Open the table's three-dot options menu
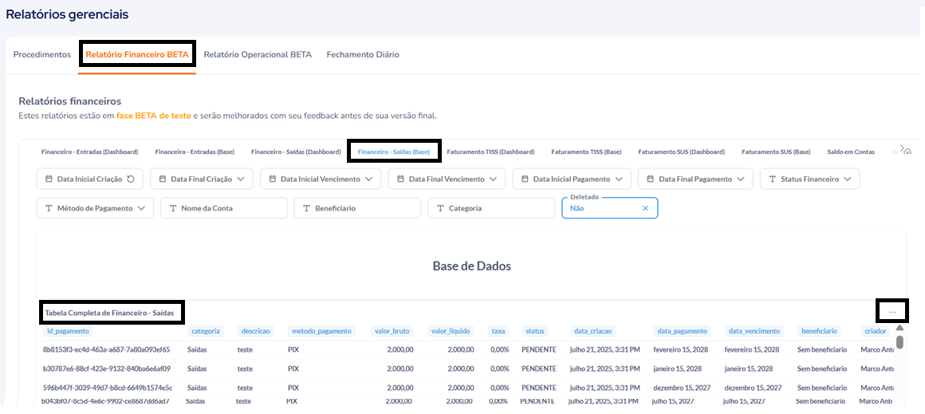Viewport: 925px width, 414px height. click(x=892, y=311)
